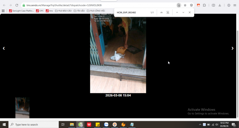Screen dimensions: 239x128
Task: Open the notification center icon
Action: (x=234, y=125)
